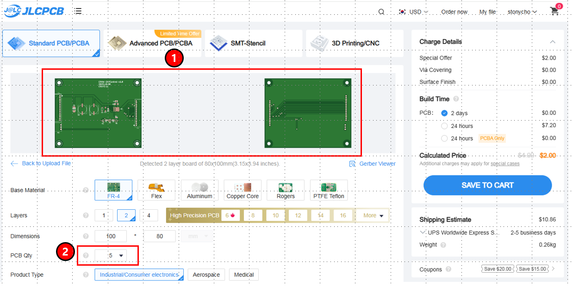Select 16 layers option
The height and width of the screenshot is (286, 573).
coord(343,215)
